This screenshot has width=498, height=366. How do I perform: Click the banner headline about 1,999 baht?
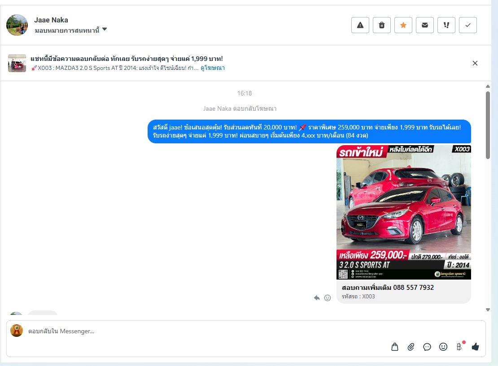(x=127, y=59)
